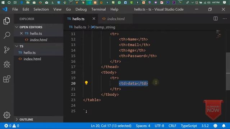The width and height of the screenshot is (230, 129).
Task: Open the editor More Actions ellipsis
Action: [x=225, y=19]
